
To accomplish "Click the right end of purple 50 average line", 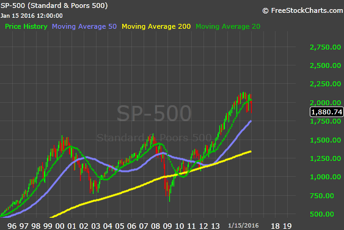I will pyautogui.click(x=251, y=121).
